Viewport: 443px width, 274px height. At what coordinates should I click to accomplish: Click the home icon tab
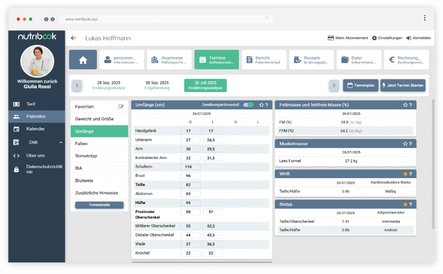coord(83,60)
